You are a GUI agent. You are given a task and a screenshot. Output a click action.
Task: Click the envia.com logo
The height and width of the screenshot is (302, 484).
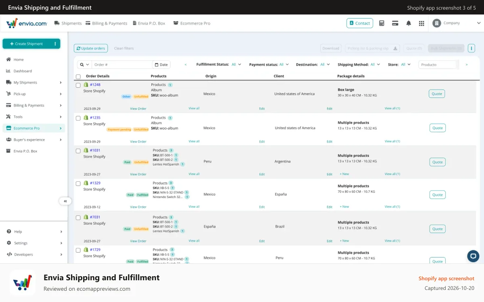click(x=27, y=23)
